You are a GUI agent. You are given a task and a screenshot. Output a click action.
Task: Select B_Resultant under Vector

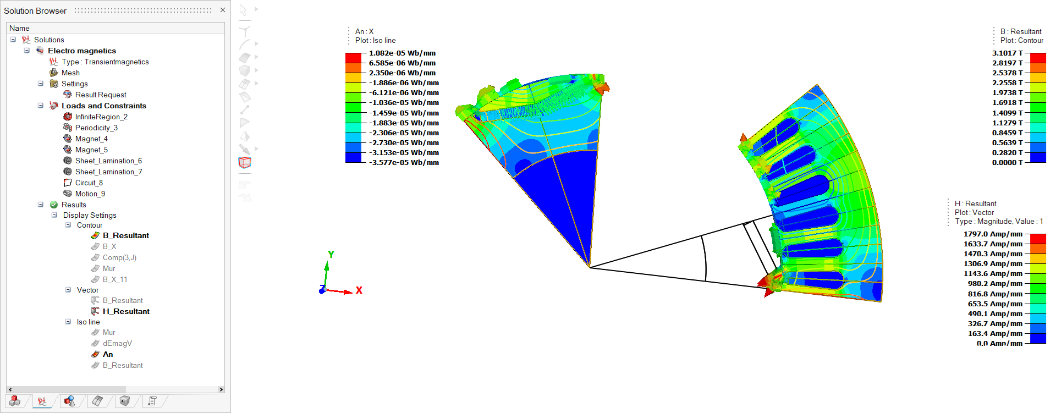pos(123,300)
